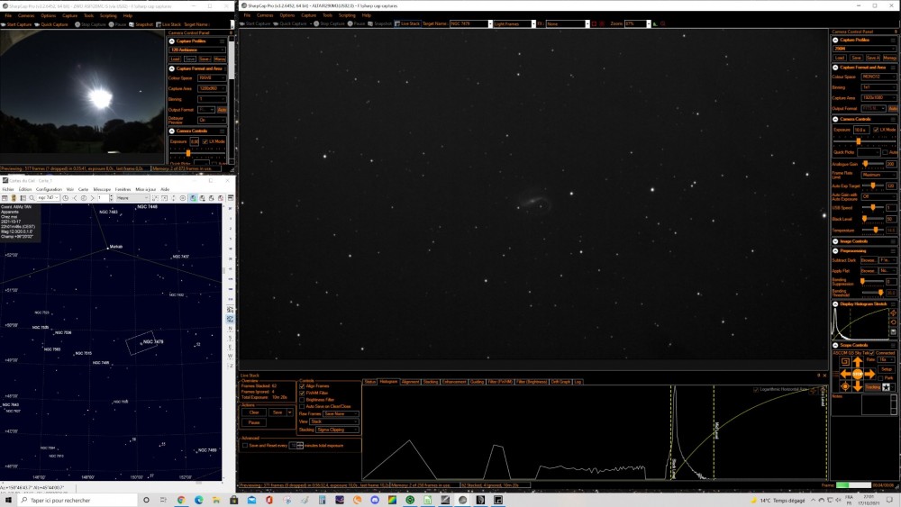Point the chart North with the N button in Cartes du Ciel
Viewport: 901px width, 507px height.
[231, 329]
